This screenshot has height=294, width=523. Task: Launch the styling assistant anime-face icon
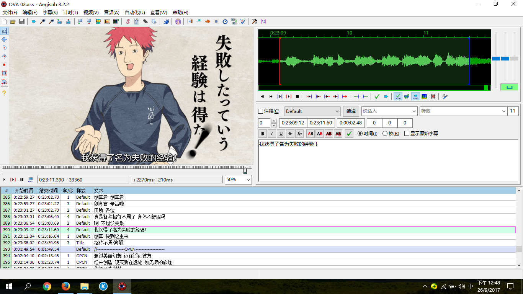tap(178, 21)
